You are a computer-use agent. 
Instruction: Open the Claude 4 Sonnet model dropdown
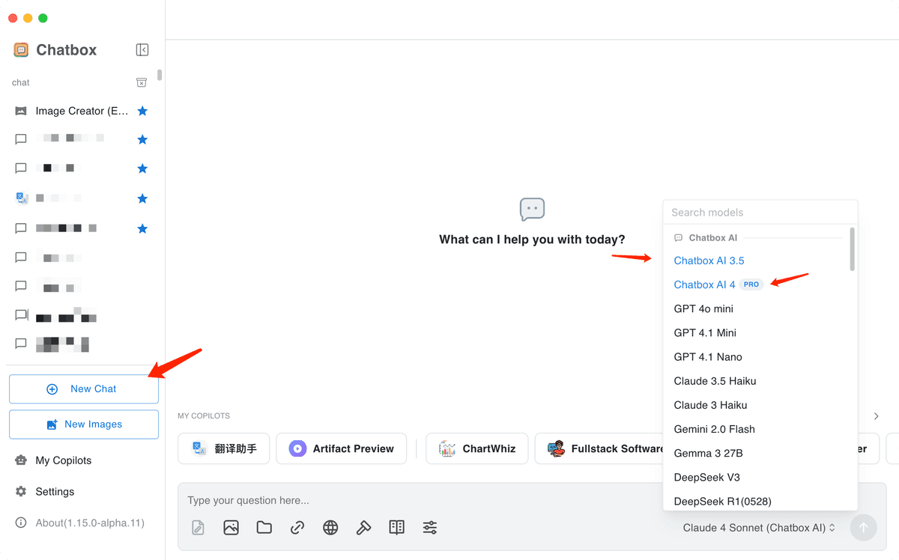coord(757,527)
